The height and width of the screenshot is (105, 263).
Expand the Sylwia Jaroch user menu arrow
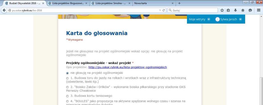[x=240, y=19]
